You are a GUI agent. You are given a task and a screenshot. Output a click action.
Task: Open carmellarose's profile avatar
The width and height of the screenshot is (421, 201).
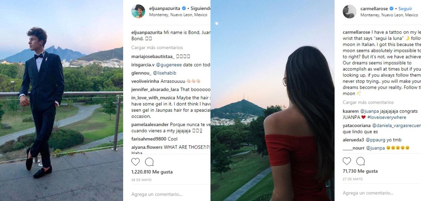(349, 12)
